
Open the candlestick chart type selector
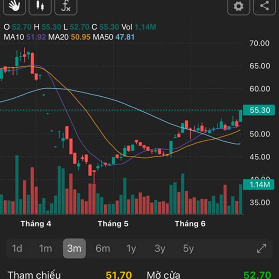tap(40, 7)
